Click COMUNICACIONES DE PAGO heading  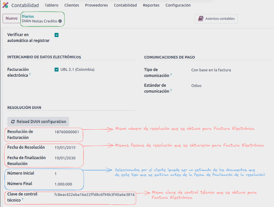170,57
